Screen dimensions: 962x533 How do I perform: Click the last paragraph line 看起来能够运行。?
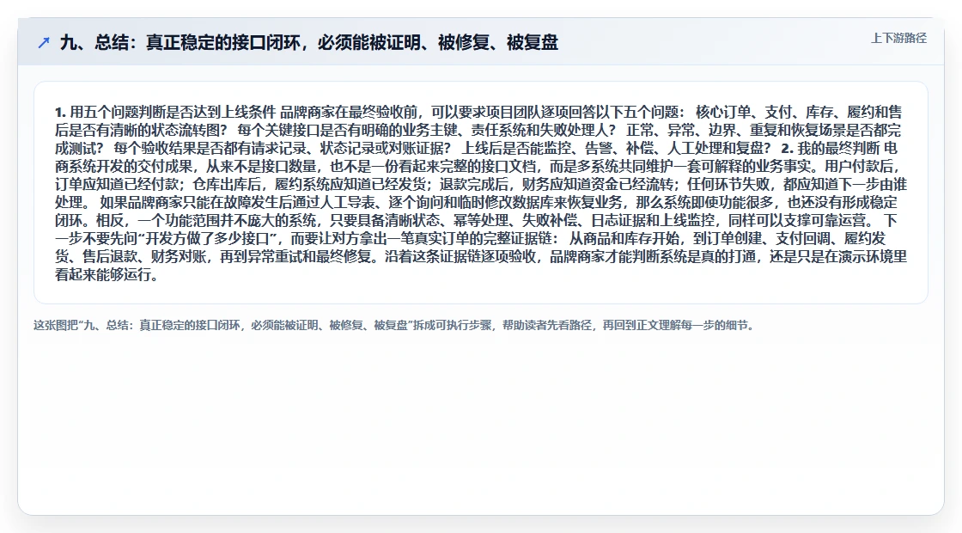click(108, 274)
